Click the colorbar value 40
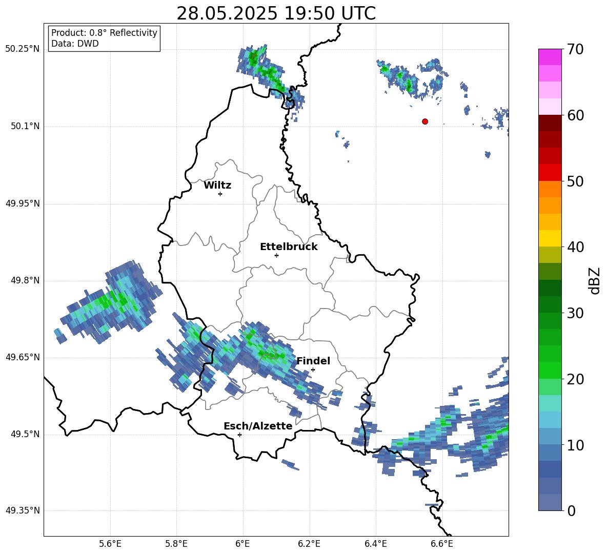 tap(575, 247)
